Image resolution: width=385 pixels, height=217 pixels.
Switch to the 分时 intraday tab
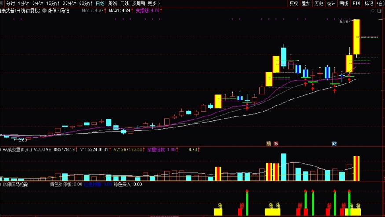pyautogui.click(x=10, y=4)
